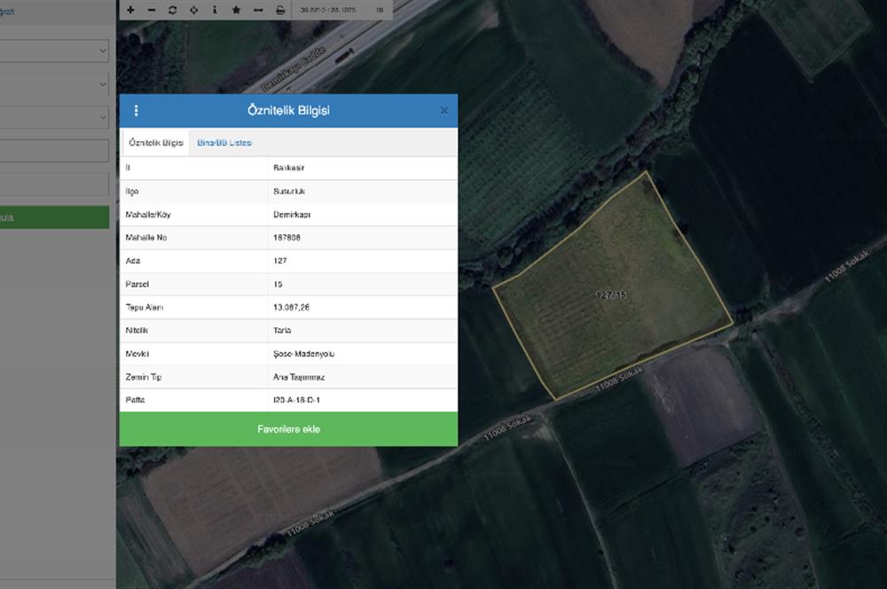The image size is (887, 589).
Task: Click the input field directly above the Sorgula button
Action: click(x=53, y=185)
